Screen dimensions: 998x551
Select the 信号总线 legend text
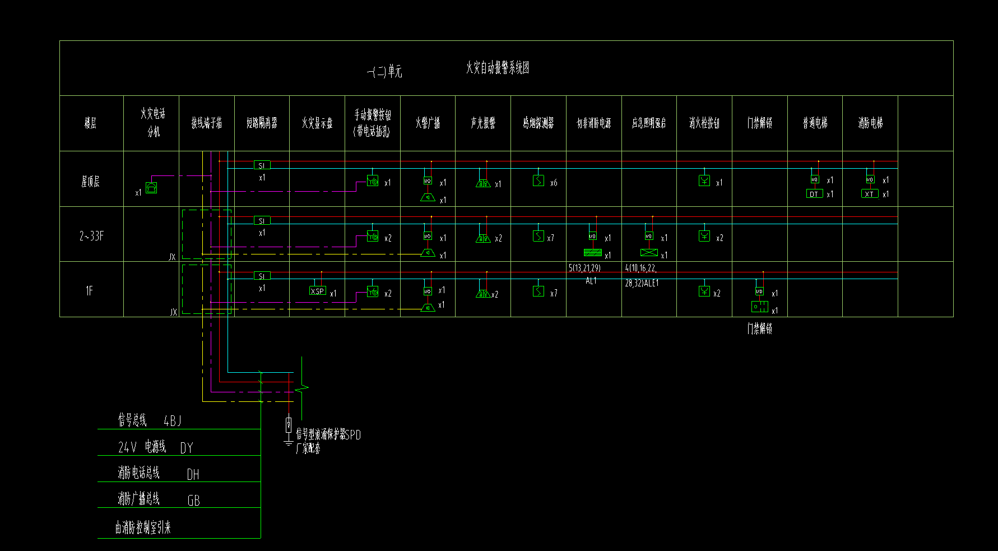(132, 420)
